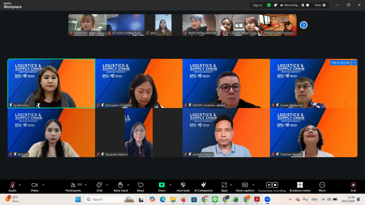Select the Freight Links Thailand video thumbnail

point(278,25)
